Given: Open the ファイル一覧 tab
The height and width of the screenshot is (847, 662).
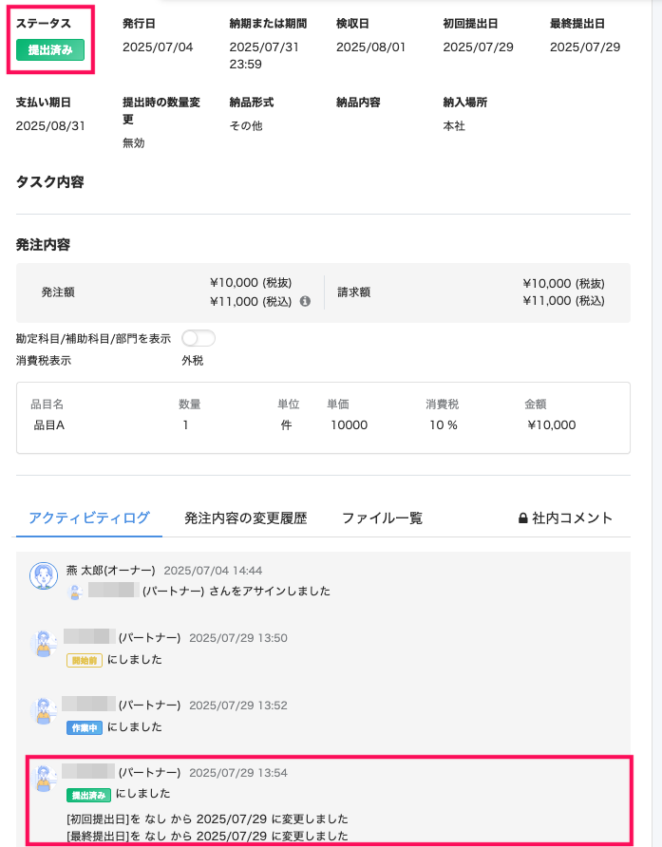Looking at the screenshot, I should (x=382, y=518).
